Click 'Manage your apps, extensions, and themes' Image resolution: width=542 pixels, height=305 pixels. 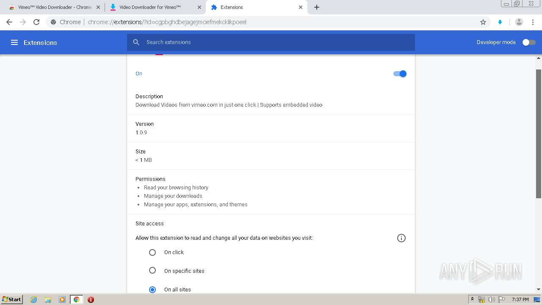[196, 204]
